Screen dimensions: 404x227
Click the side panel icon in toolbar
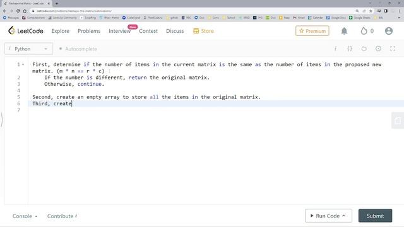tap(386, 11)
